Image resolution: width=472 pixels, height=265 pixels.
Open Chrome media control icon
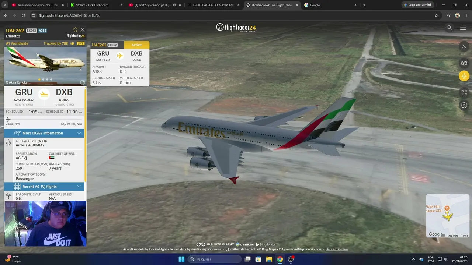(449, 15)
